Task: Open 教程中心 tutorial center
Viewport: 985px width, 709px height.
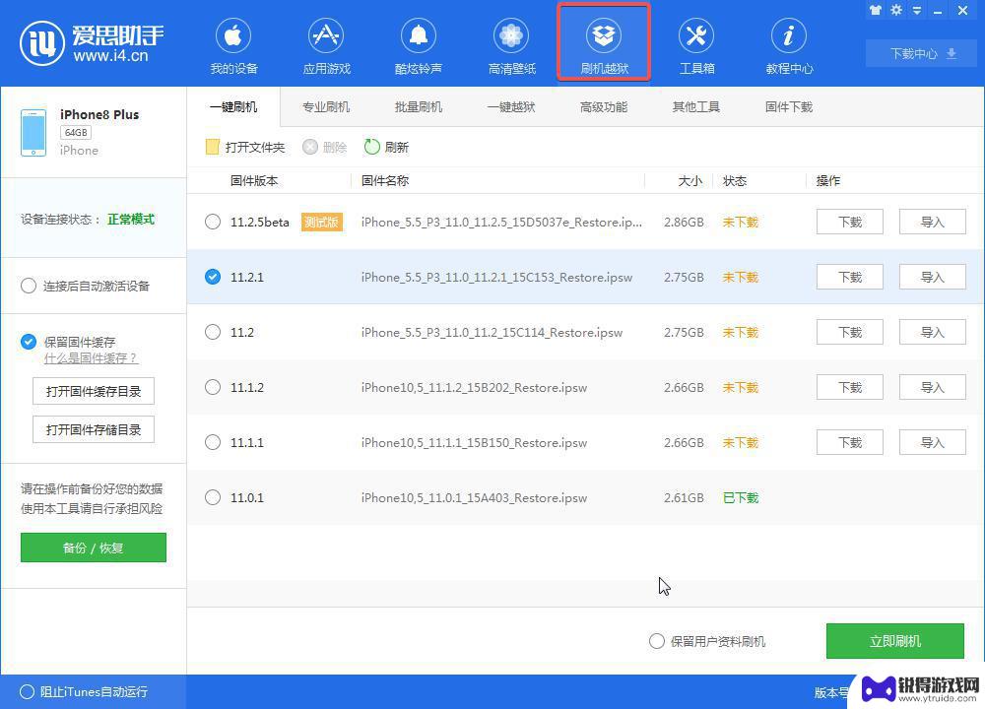Action: pos(789,47)
